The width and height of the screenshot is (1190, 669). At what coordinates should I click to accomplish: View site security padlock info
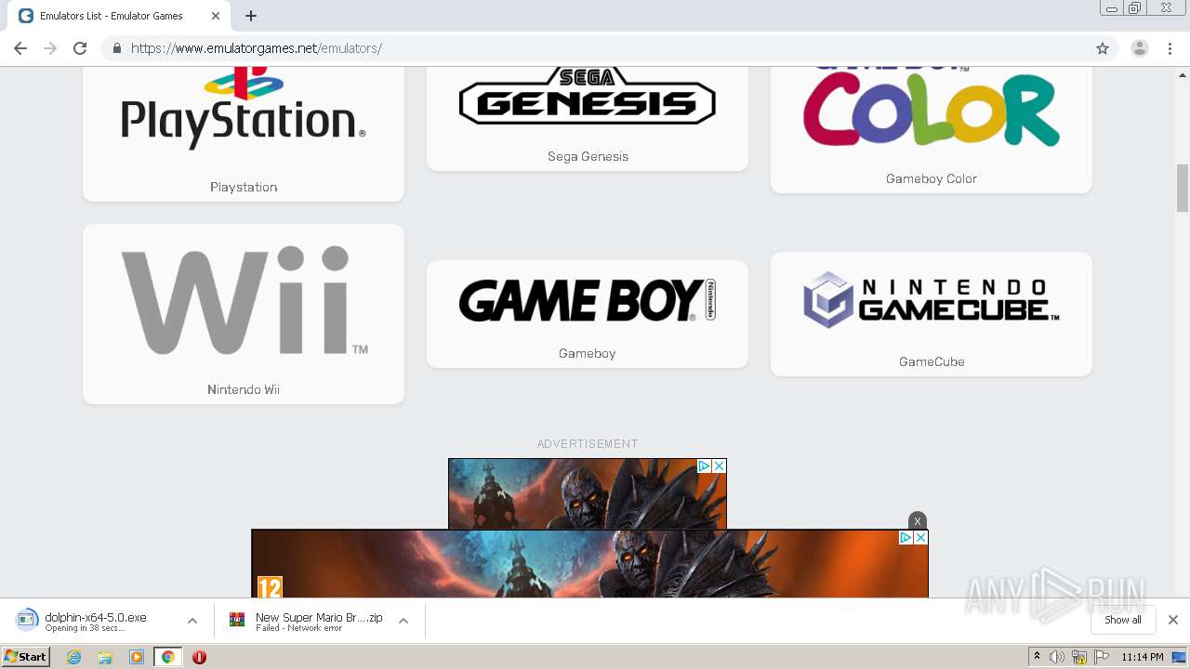click(116, 48)
